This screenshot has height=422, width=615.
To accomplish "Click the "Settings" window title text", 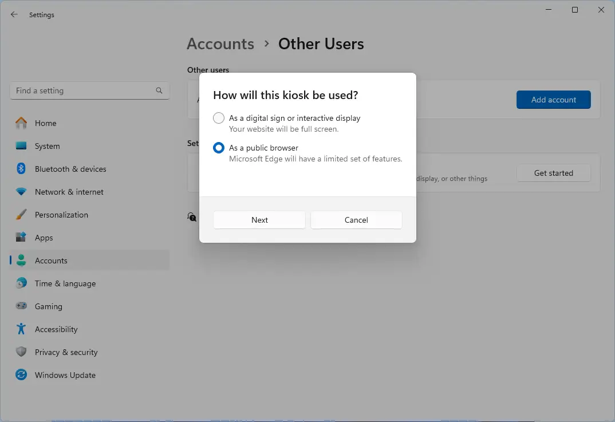I will pyautogui.click(x=42, y=14).
